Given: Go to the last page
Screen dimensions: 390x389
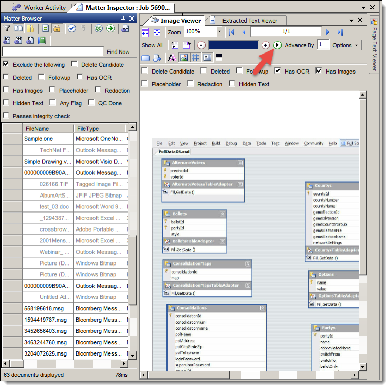Looking at the screenshot, I should tap(340, 32).
